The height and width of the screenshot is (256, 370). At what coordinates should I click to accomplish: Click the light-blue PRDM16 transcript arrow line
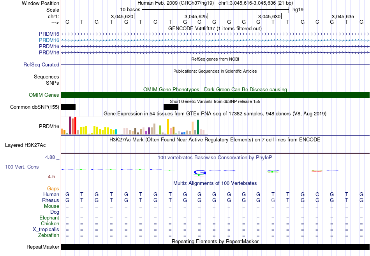(x=215, y=40)
